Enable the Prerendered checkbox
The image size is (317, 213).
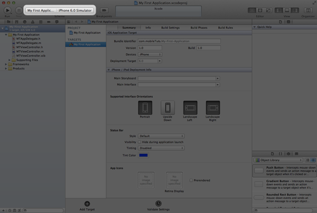coord(191,180)
